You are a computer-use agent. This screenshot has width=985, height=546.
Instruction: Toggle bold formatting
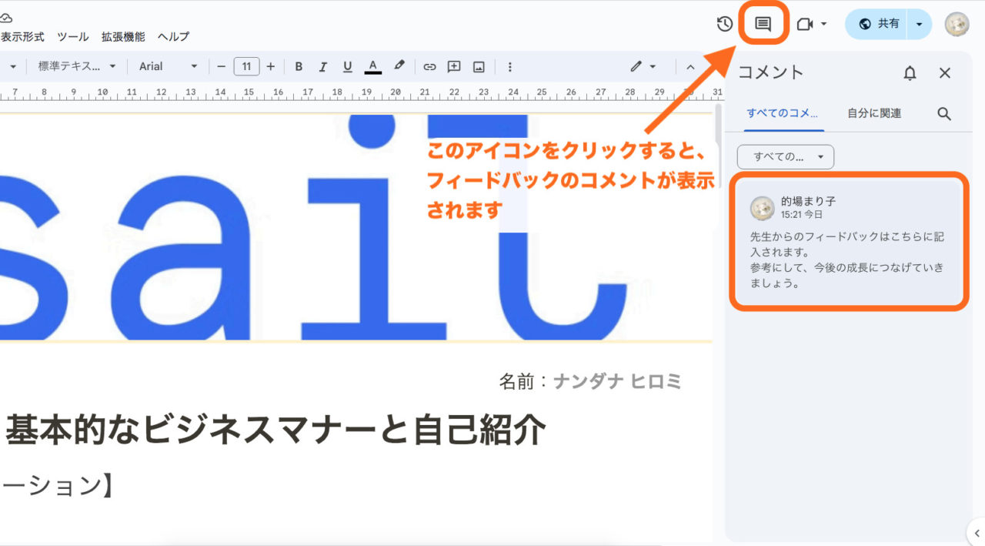pyautogui.click(x=299, y=67)
